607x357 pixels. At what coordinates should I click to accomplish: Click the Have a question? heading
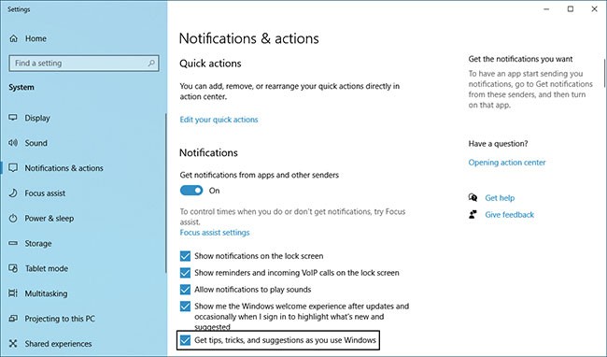click(x=498, y=144)
